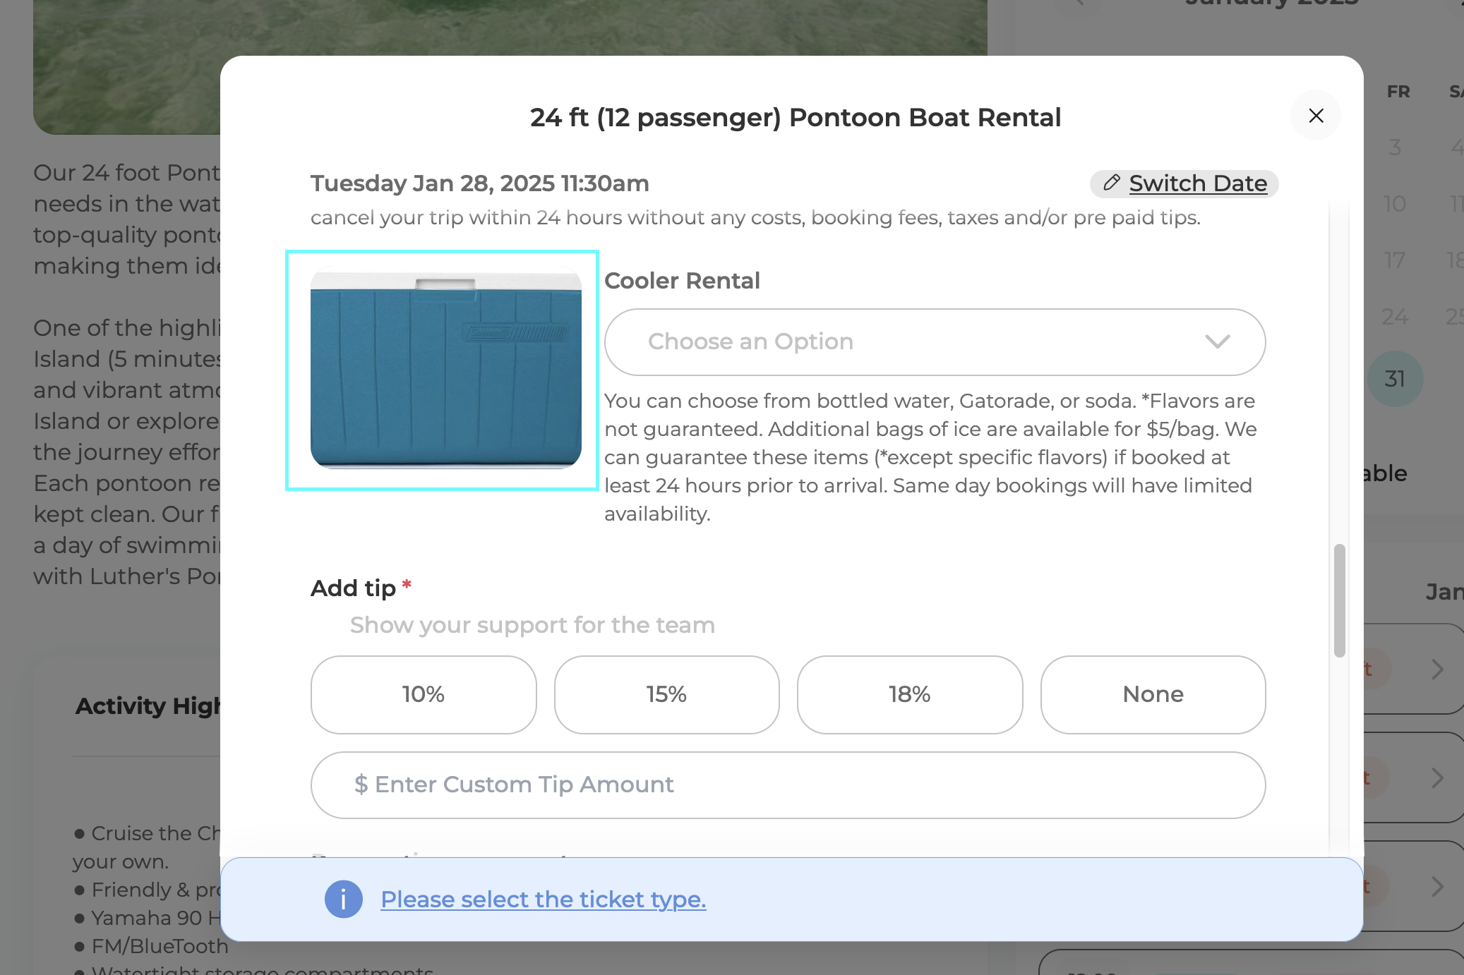Click third time slot's right chevron

[1438, 887]
